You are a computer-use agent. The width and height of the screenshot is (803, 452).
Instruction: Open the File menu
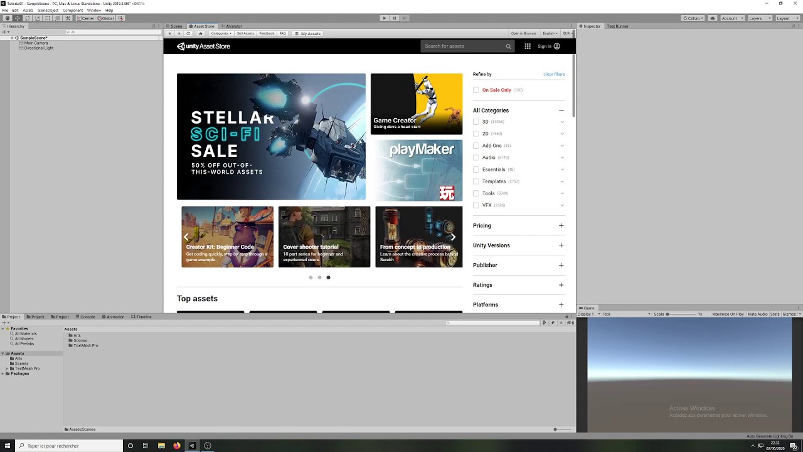(x=5, y=11)
